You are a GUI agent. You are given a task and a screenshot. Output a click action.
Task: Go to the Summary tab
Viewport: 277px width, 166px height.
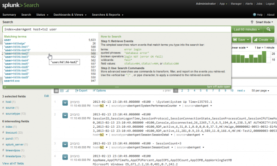click(x=9, y=15)
